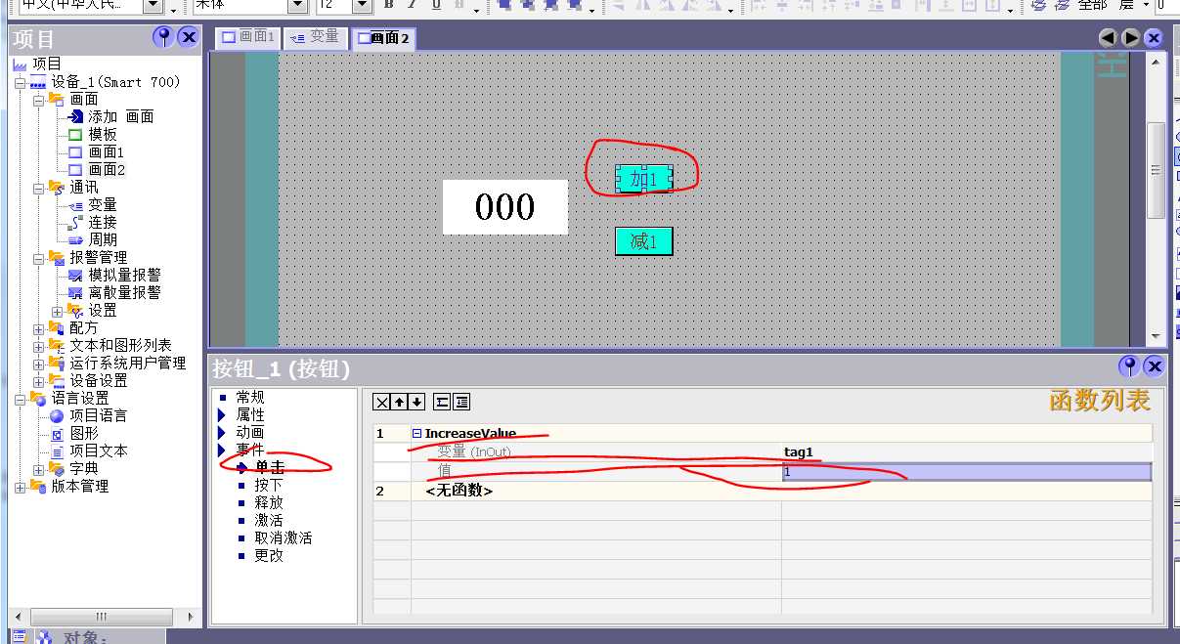Screen dimensions: 1180x644
Task: Expand the 版本管理 folder
Action: (x=20, y=487)
